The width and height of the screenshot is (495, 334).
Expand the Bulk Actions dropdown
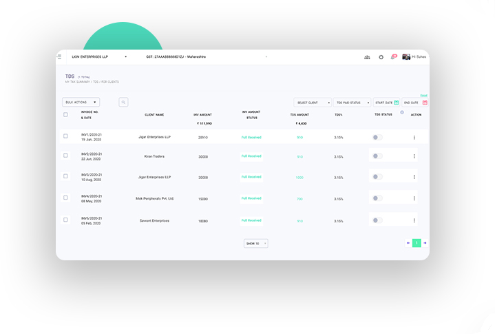81,102
